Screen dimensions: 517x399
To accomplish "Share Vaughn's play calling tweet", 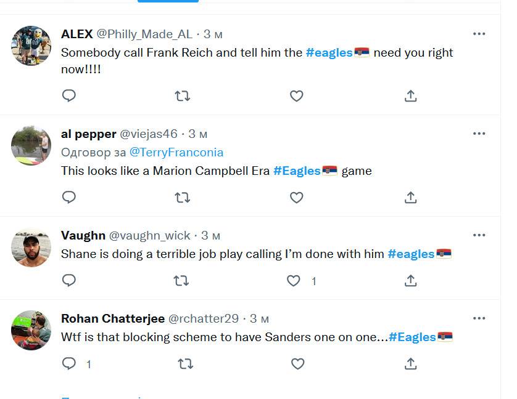I will pos(411,281).
